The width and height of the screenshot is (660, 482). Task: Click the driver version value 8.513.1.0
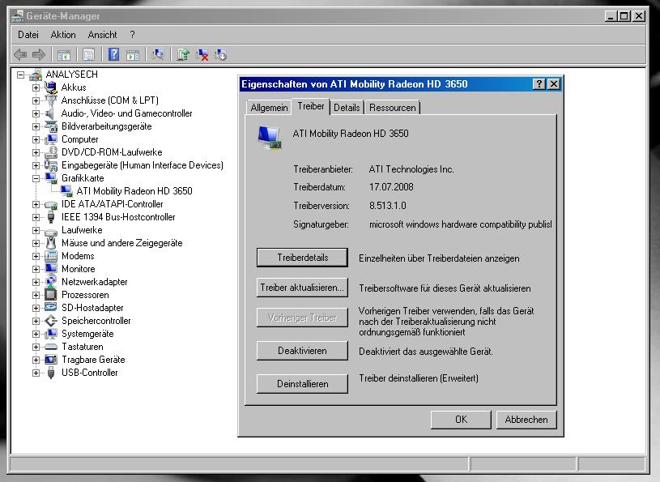pyautogui.click(x=388, y=206)
